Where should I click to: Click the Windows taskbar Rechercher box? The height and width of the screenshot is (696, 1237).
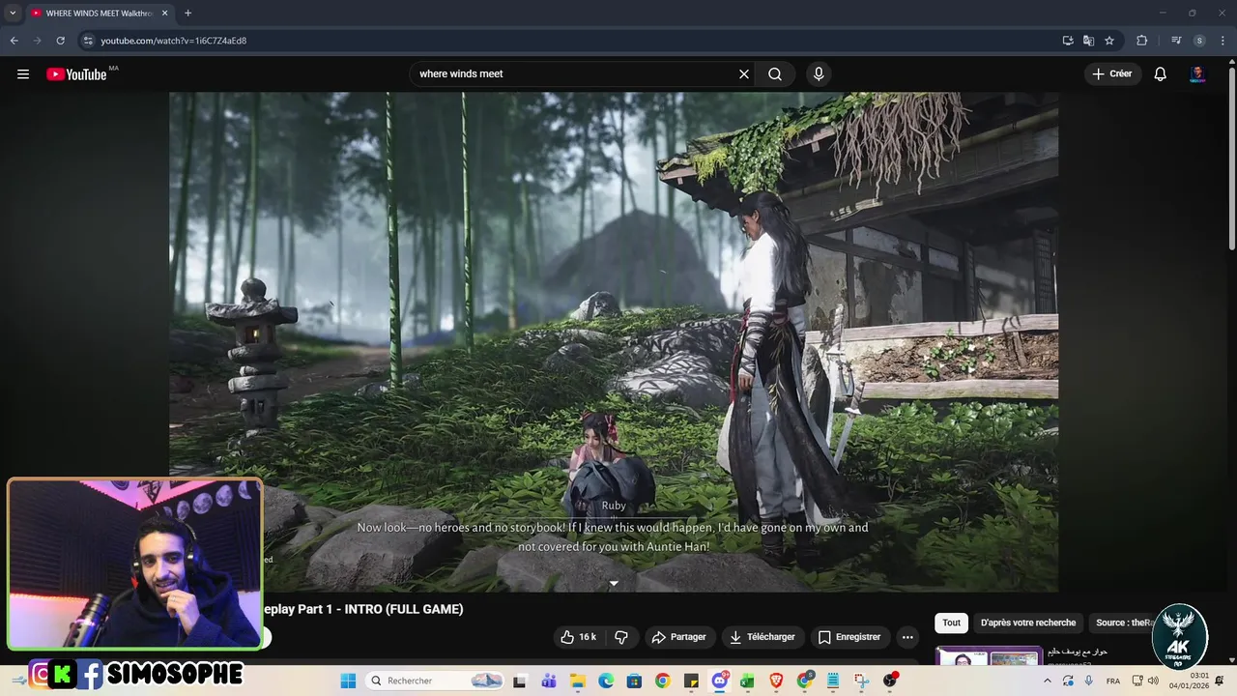435,681
